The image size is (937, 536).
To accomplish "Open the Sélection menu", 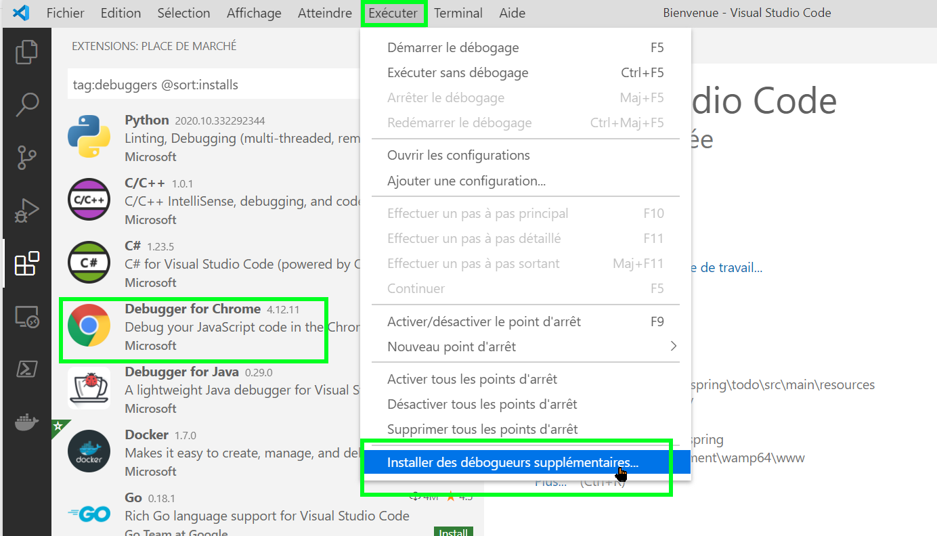I will click(183, 13).
